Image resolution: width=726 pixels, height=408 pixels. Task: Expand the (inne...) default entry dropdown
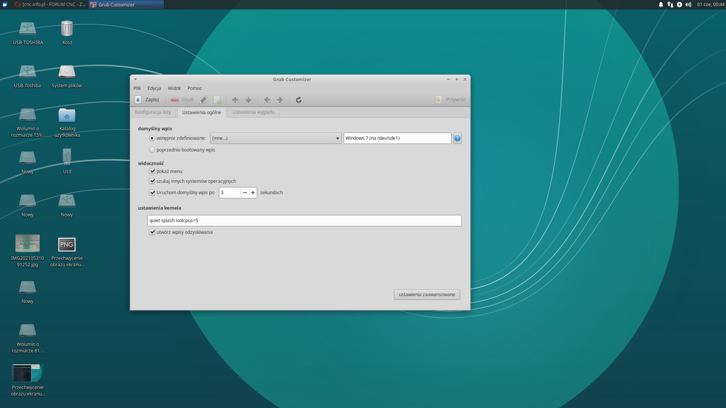pyautogui.click(x=276, y=138)
